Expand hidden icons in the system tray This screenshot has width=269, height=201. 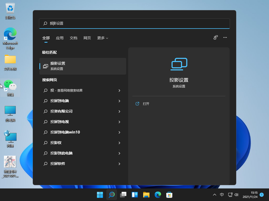point(215,195)
